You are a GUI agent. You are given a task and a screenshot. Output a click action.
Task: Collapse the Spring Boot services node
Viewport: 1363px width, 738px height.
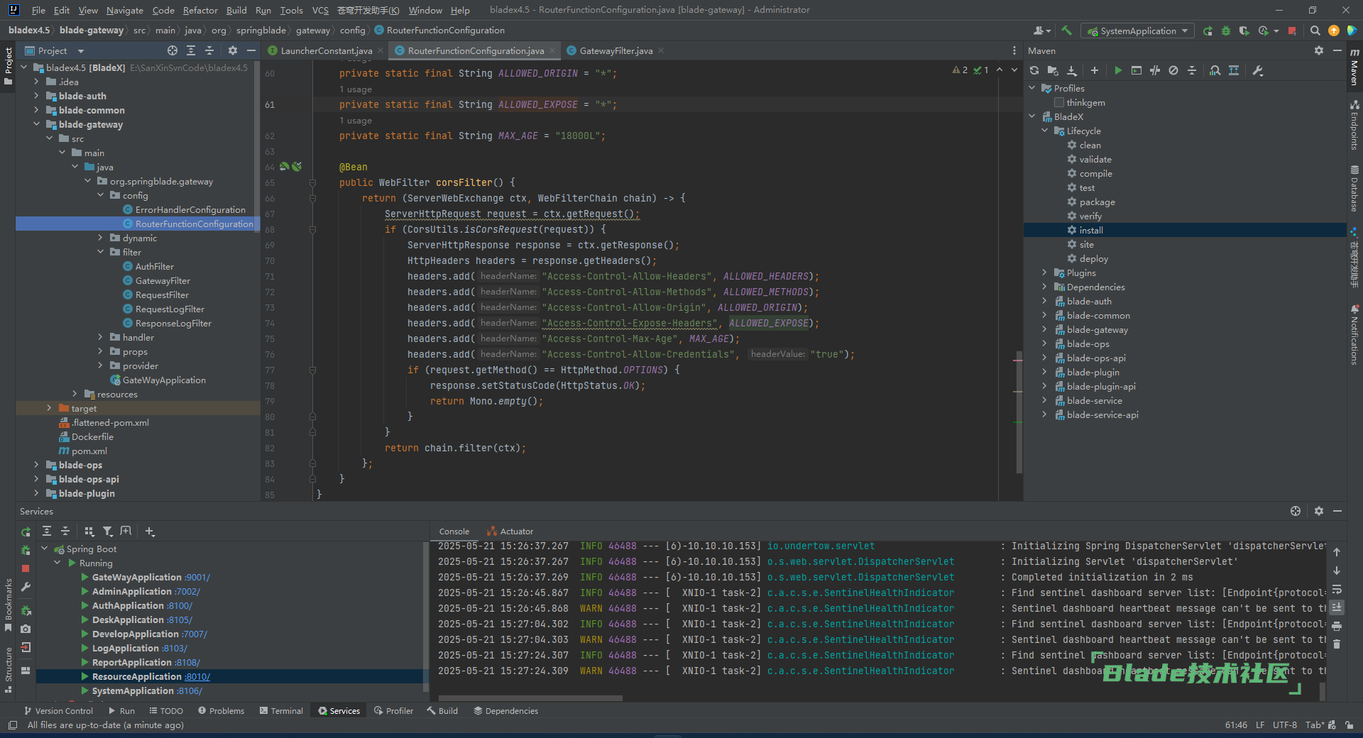[45, 549]
